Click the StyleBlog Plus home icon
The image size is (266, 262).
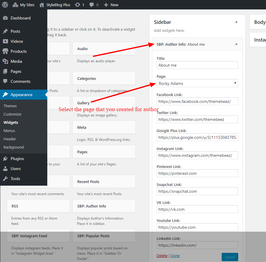pyautogui.click(x=42, y=5)
